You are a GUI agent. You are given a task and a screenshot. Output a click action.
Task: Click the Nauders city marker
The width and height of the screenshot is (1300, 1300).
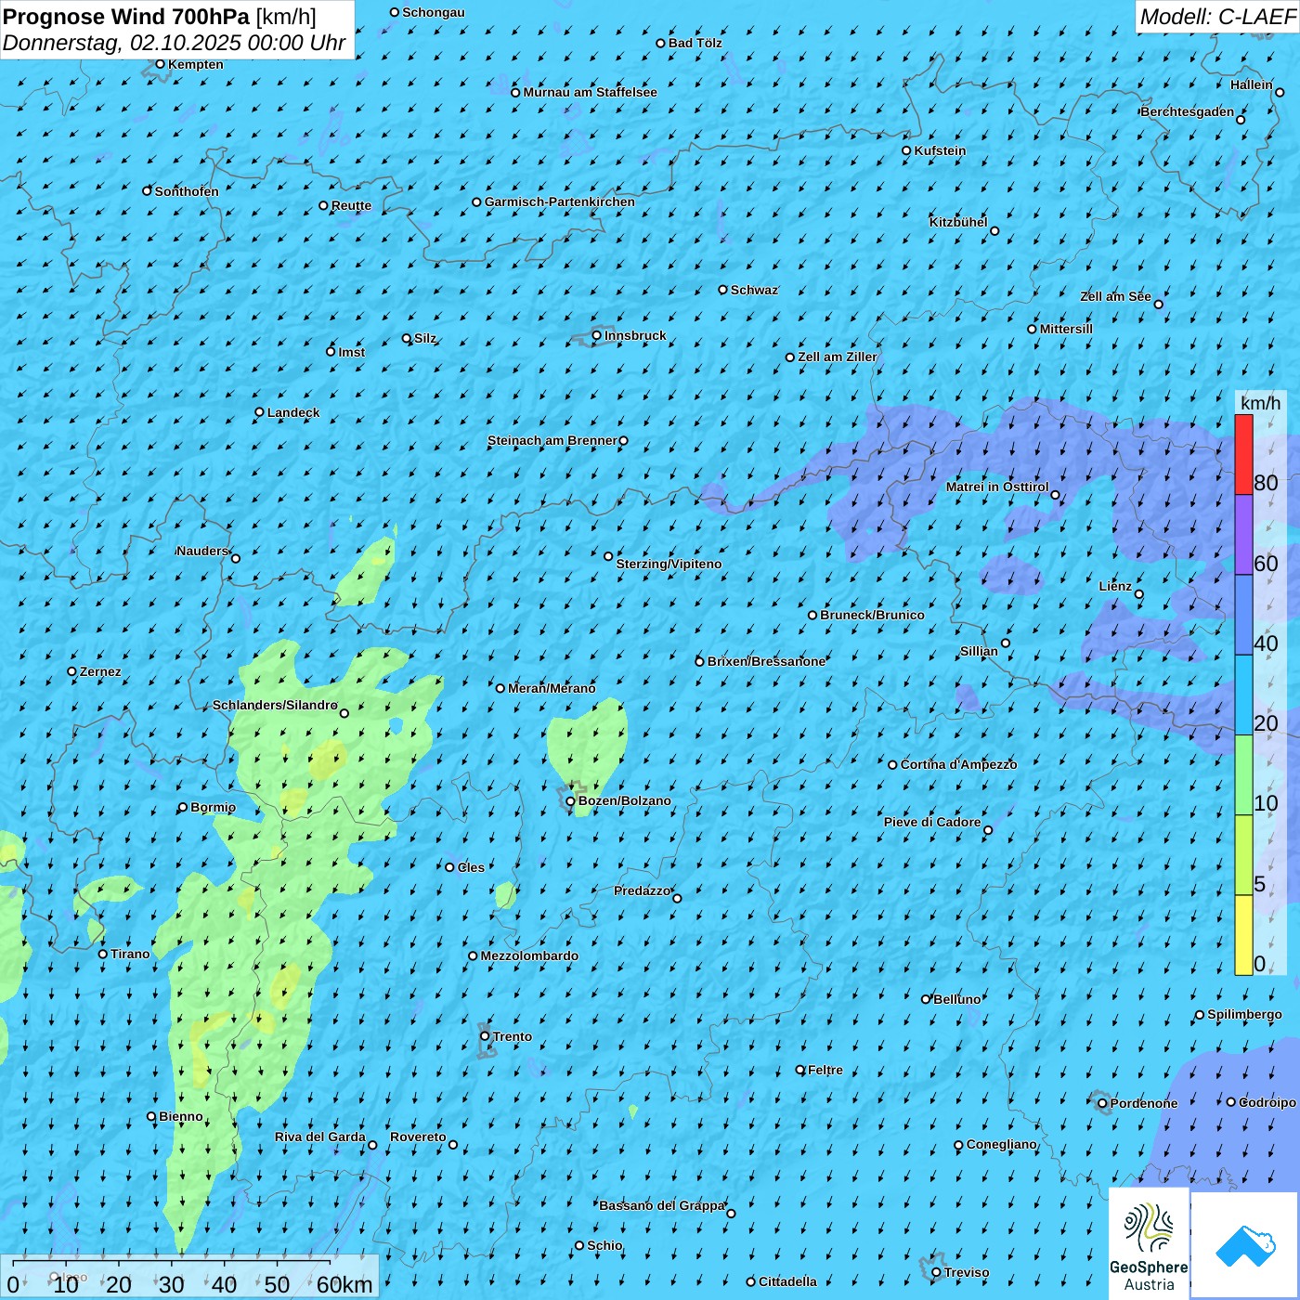point(236,558)
